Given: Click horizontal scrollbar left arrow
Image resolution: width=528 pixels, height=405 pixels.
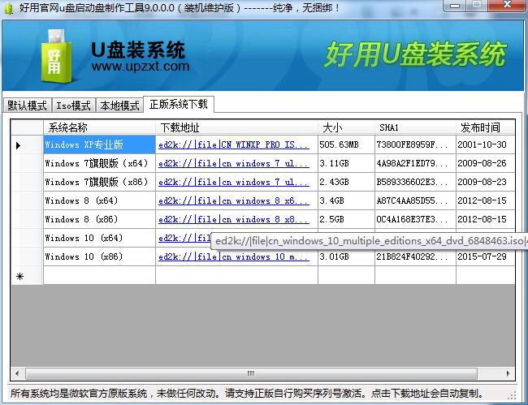Looking at the screenshot, I should click(18, 373).
